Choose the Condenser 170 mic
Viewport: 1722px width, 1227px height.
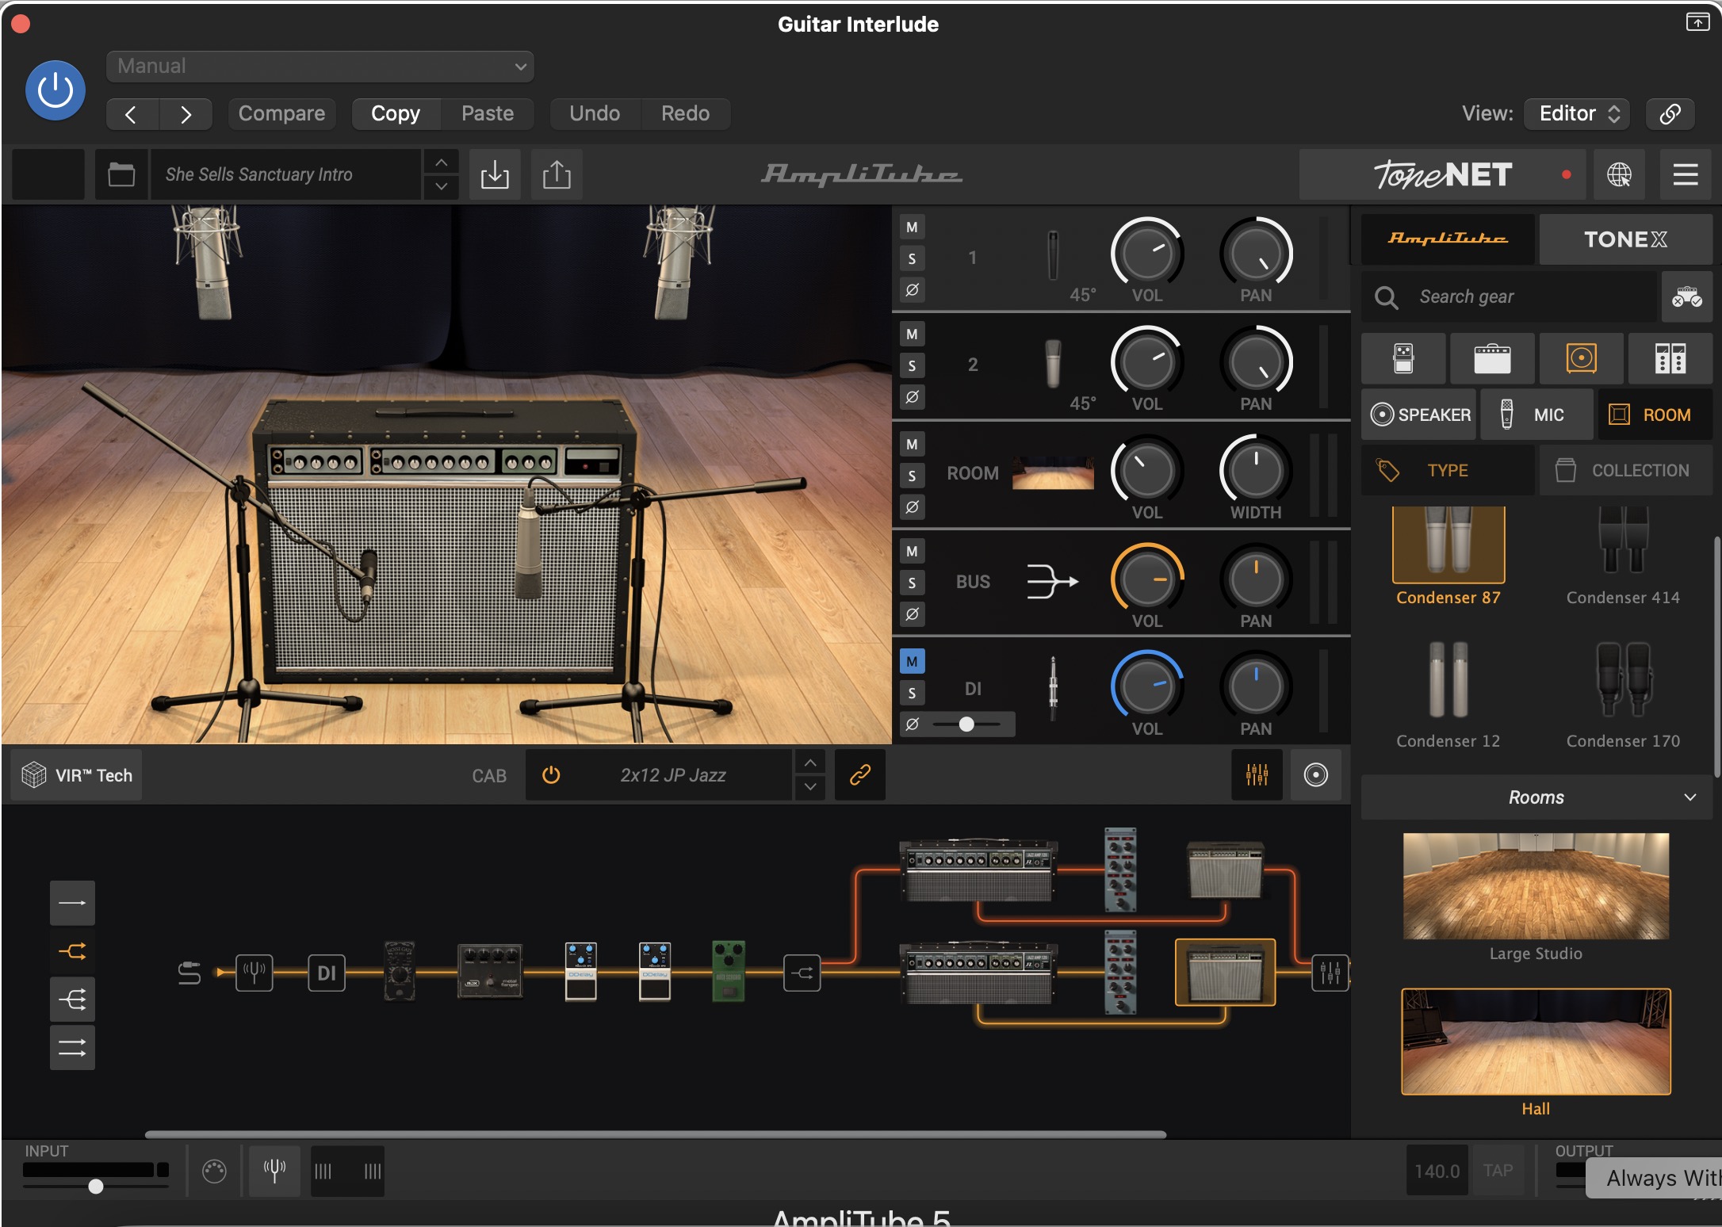coord(1623,694)
